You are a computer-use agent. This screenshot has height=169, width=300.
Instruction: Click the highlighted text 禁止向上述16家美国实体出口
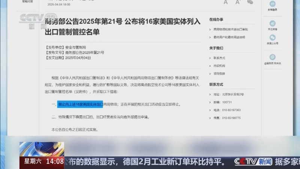pyautogui.click(x=80, y=104)
